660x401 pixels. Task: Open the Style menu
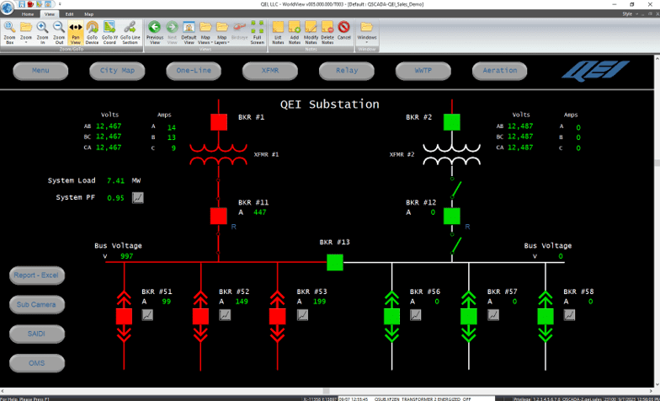point(630,13)
